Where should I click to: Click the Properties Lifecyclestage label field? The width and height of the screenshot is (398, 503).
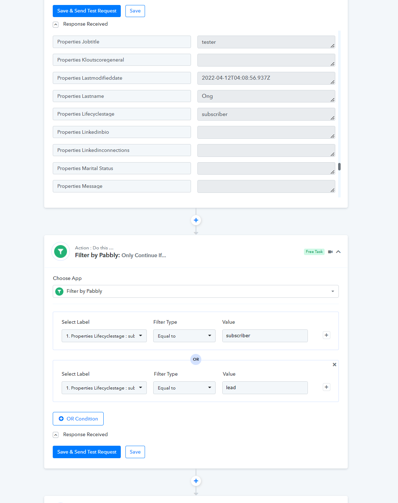122,114
